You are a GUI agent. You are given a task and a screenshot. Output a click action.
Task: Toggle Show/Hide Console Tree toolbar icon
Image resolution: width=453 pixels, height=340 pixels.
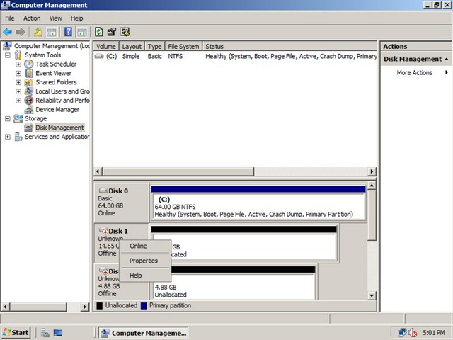coord(52,32)
